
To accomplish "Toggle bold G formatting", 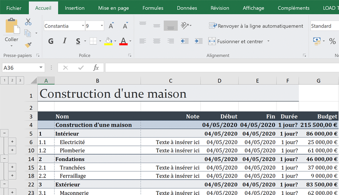I will click(51, 41).
